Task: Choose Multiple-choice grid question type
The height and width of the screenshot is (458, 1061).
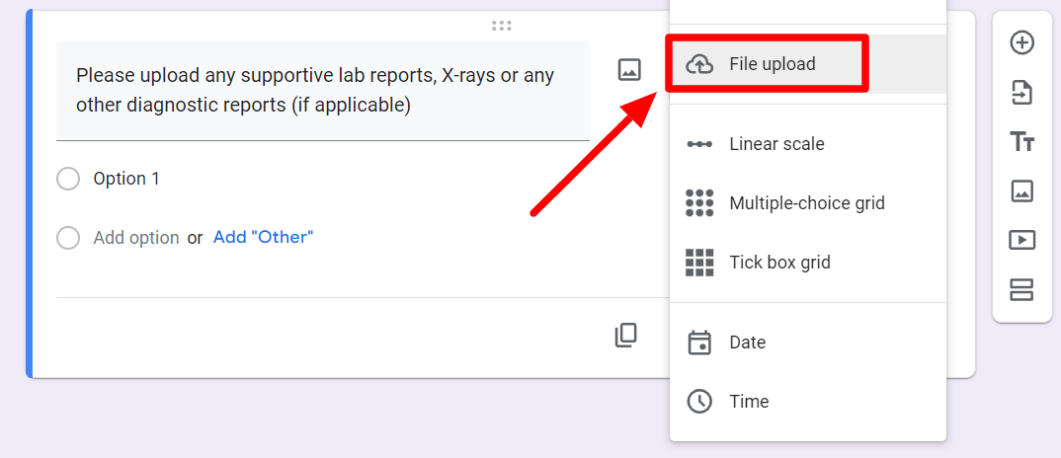Action: tap(807, 203)
